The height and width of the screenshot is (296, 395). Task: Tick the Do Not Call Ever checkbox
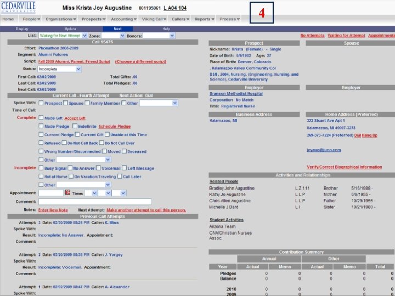click(x=101, y=143)
